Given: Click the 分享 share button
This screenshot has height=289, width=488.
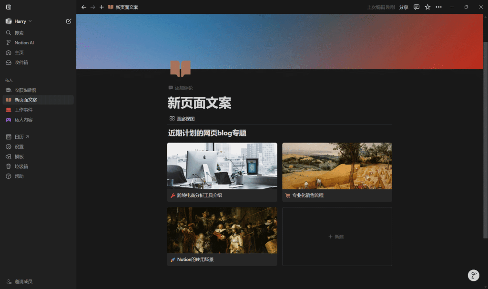Looking at the screenshot, I should coord(404,7).
